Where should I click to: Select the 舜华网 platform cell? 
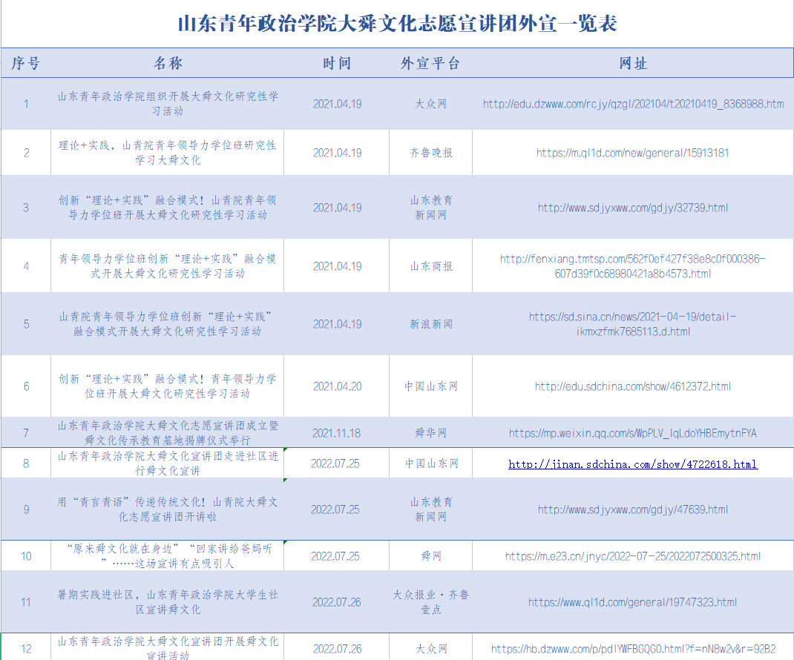coord(430,433)
